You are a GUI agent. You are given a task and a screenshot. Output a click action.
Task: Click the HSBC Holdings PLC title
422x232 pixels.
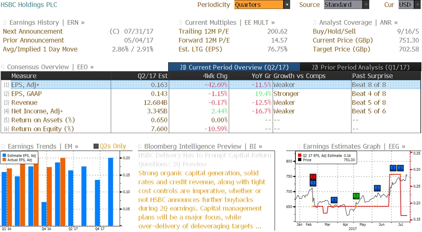(x=29, y=5)
